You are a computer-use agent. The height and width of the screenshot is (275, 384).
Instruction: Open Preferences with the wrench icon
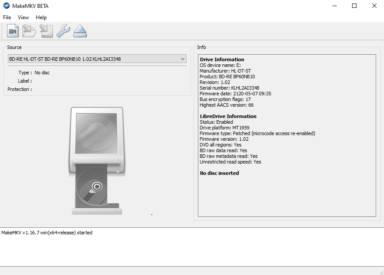pos(63,31)
